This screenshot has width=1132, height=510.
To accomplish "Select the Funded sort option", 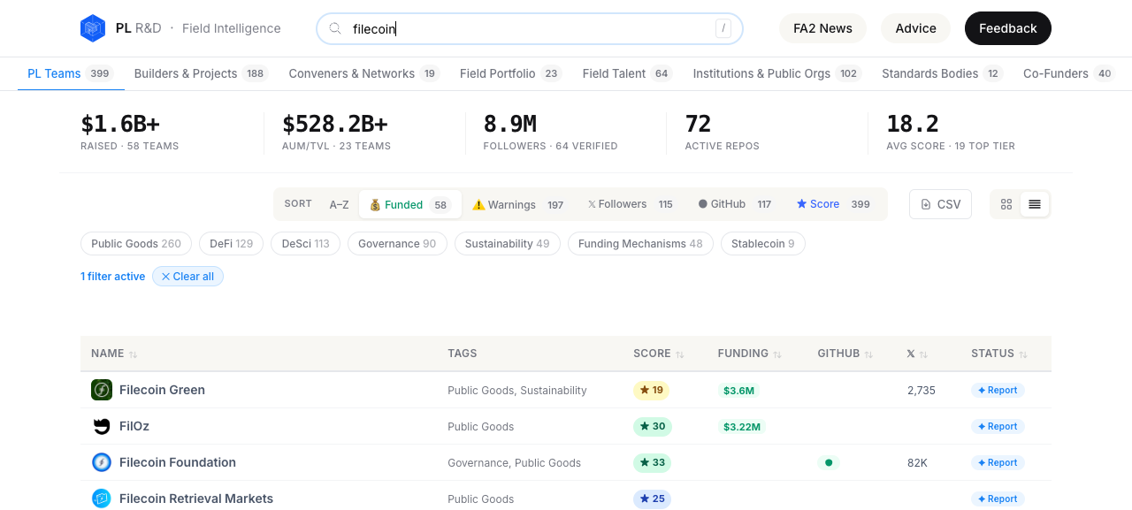I will [x=410, y=204].
